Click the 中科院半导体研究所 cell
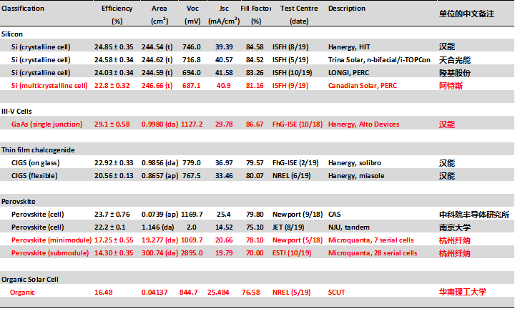515x309 pixels. [474, 215]
